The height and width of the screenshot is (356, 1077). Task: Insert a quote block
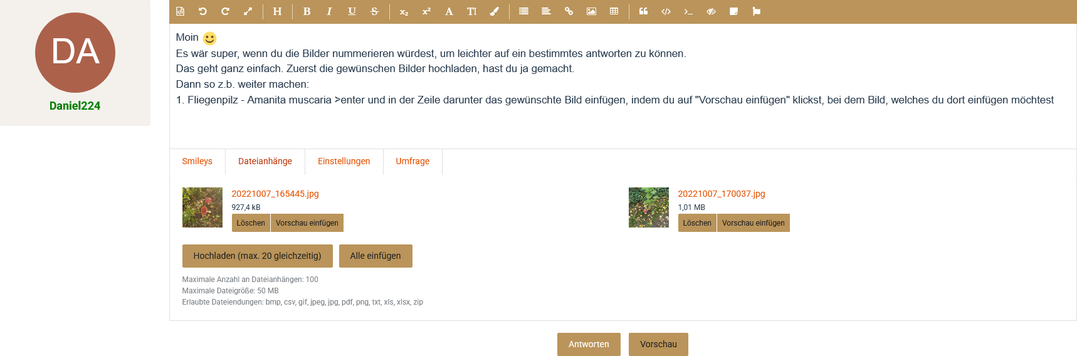(643, 11)
